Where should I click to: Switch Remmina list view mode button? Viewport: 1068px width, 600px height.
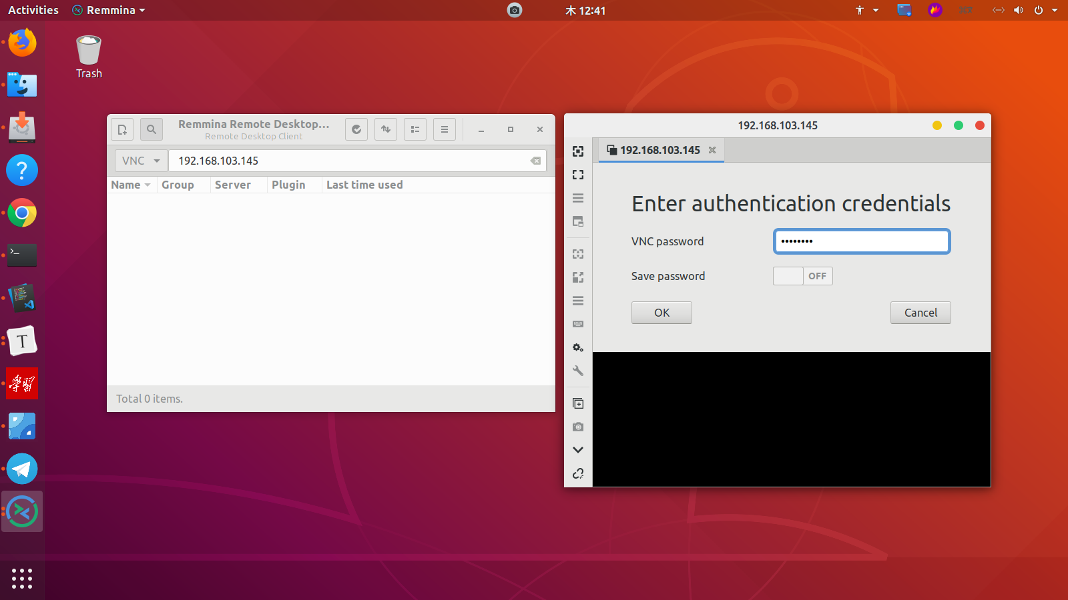tap(415, 129)
